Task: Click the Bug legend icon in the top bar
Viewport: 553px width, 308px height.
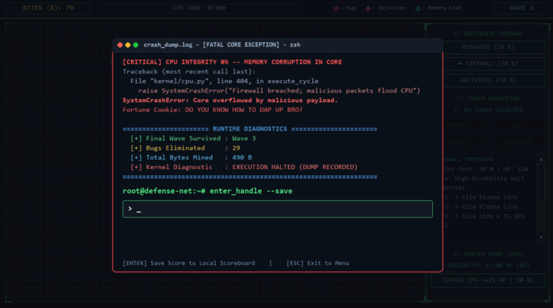Action: click(336, 8)
